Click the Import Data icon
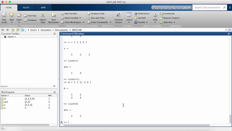The image size is (232, 131). (43, 15)
